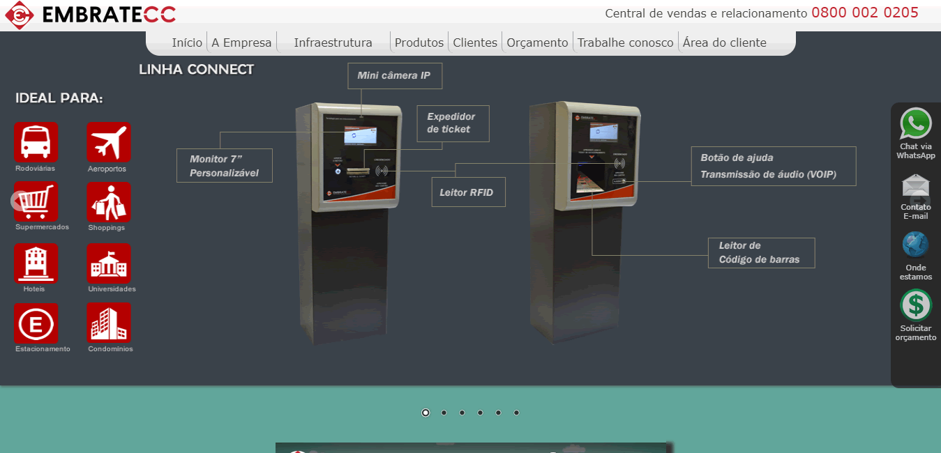Select the third slide indicator dot
The width and height of the screenshot is (941, 453).
(462, 413)
